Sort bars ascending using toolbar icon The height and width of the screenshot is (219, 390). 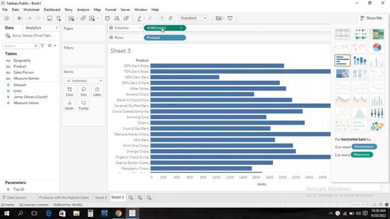click(116, 18)
